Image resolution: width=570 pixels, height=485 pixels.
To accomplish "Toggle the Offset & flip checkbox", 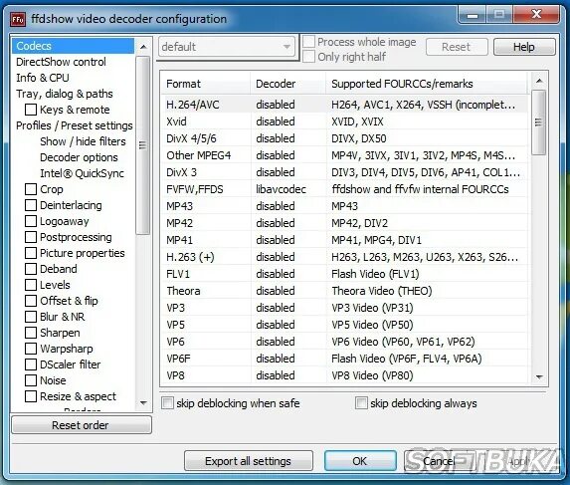I will tap(31, 301).
